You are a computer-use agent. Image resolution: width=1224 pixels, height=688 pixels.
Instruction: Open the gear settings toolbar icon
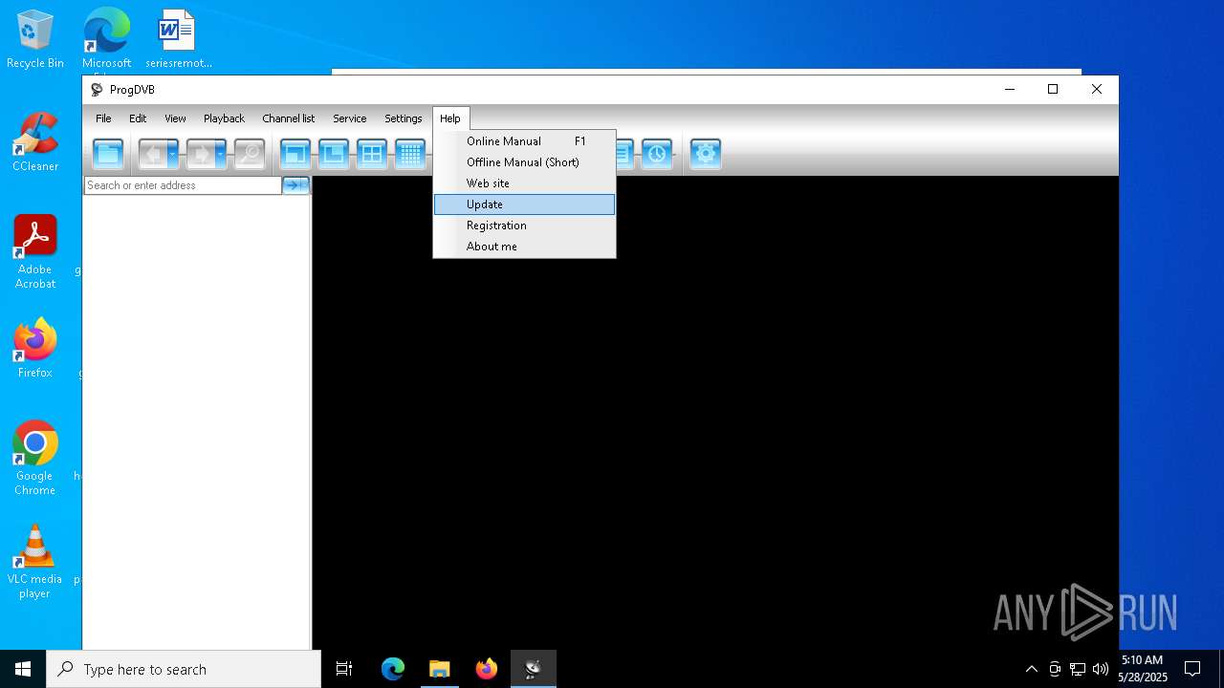tap(706, 154)
